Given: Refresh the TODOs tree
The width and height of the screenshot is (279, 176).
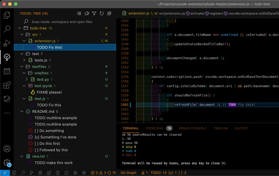Looking at the screenshot, I should point(102,13).
